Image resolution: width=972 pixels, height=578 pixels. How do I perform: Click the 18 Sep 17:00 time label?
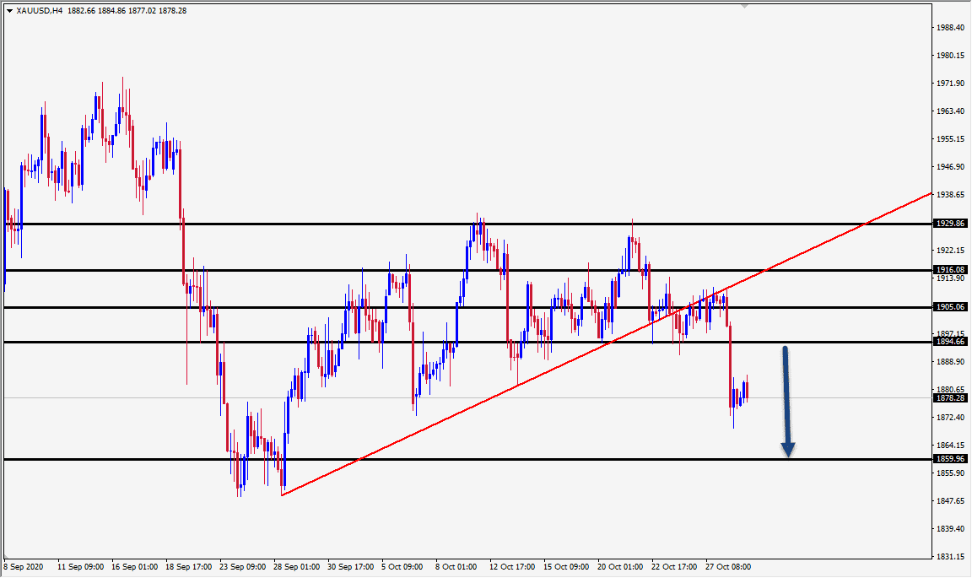pos(188,567)
